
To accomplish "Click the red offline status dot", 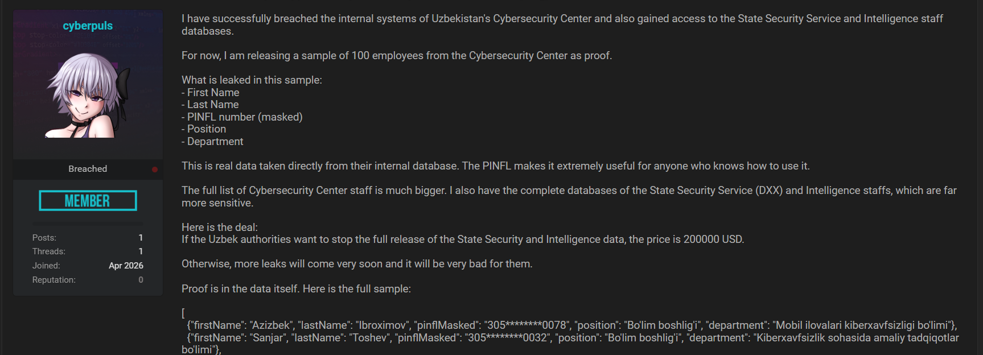I will coord(154,170).
